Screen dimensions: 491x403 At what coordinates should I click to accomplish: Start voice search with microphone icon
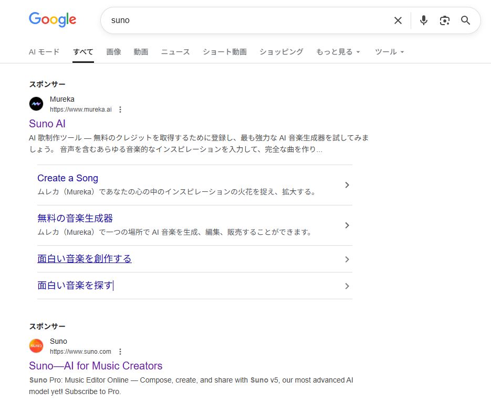coord(424,20)
